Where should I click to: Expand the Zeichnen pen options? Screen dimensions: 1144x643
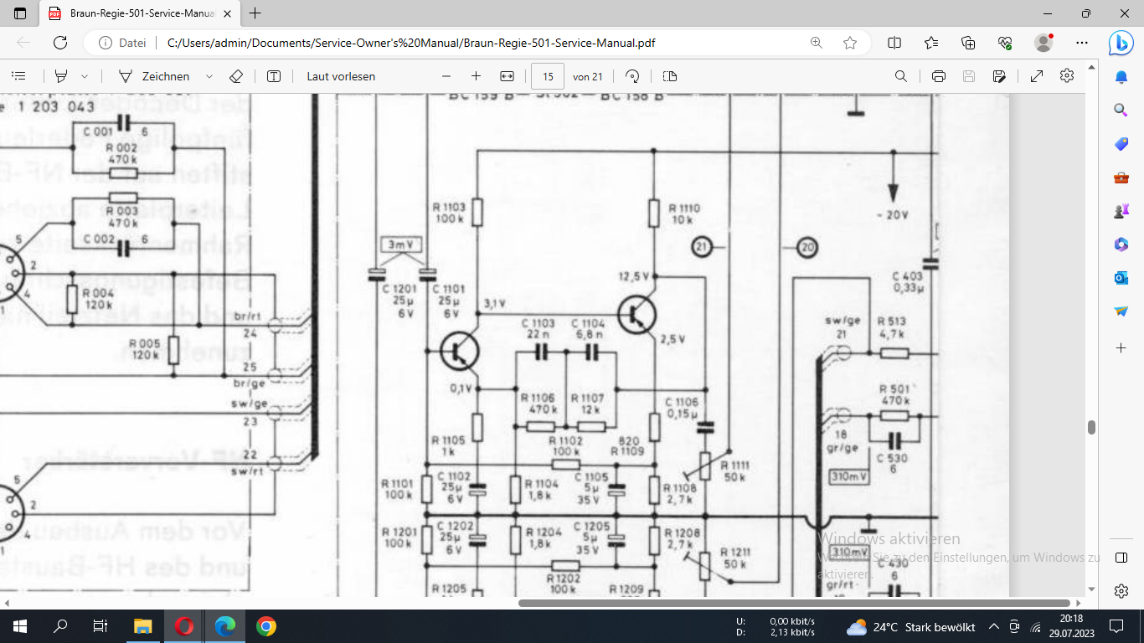click(x=209, y=76)
